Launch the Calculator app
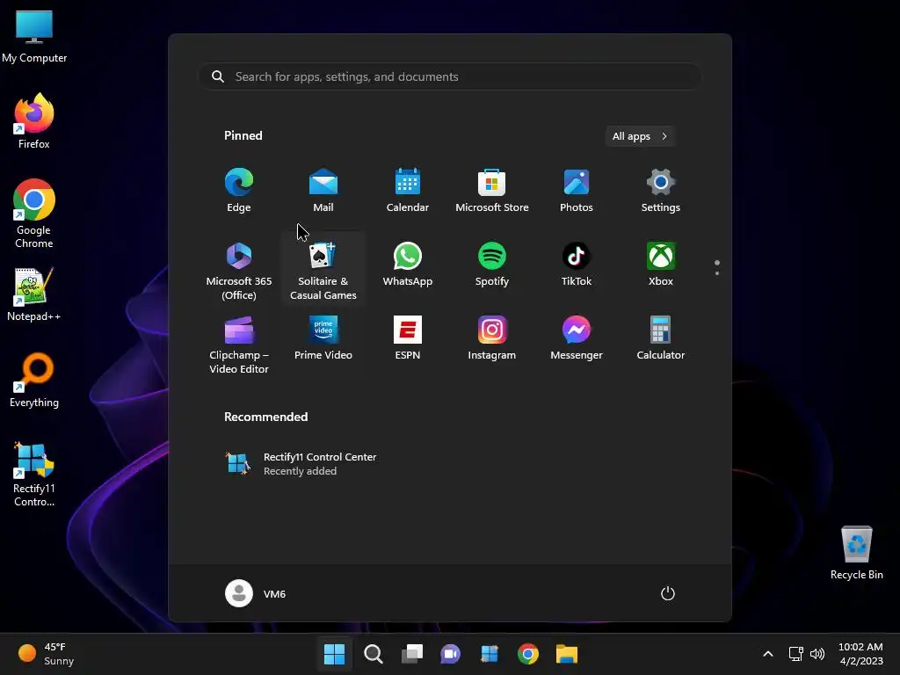Viewport: 900px width, 675px height. tap(661, 339)
